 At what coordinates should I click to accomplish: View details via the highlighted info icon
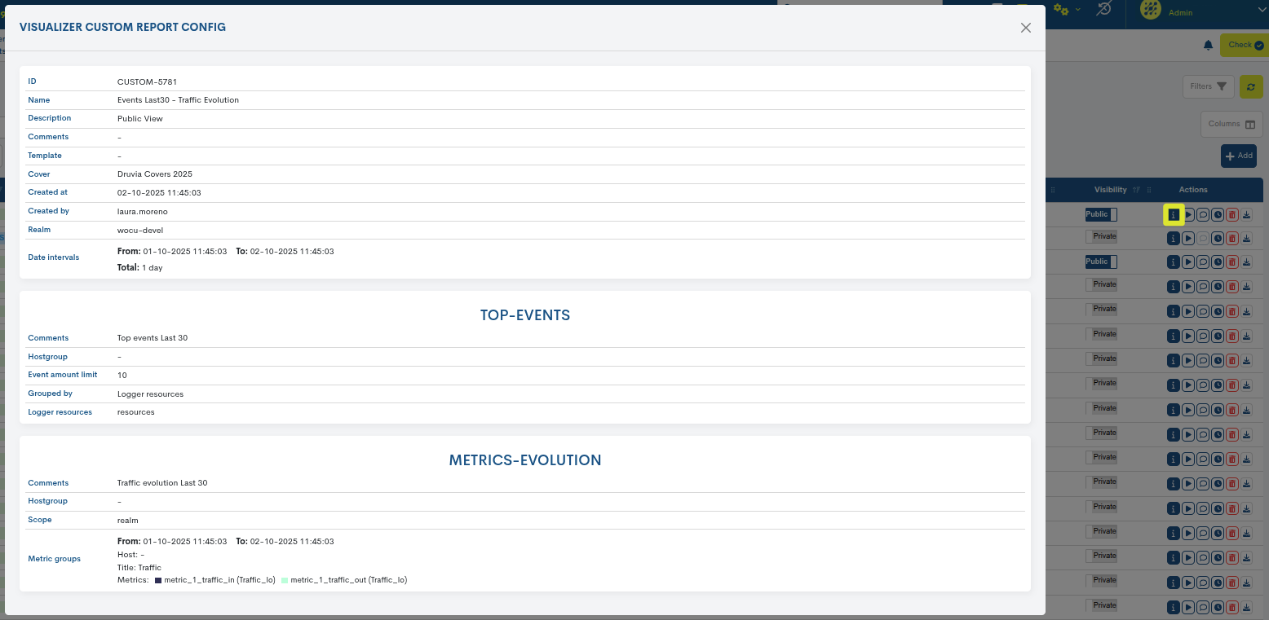click(x=1174, y=214)
